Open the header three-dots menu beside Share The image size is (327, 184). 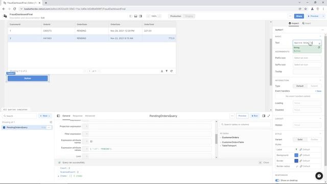pyautogui.click(x=290, y=16)
